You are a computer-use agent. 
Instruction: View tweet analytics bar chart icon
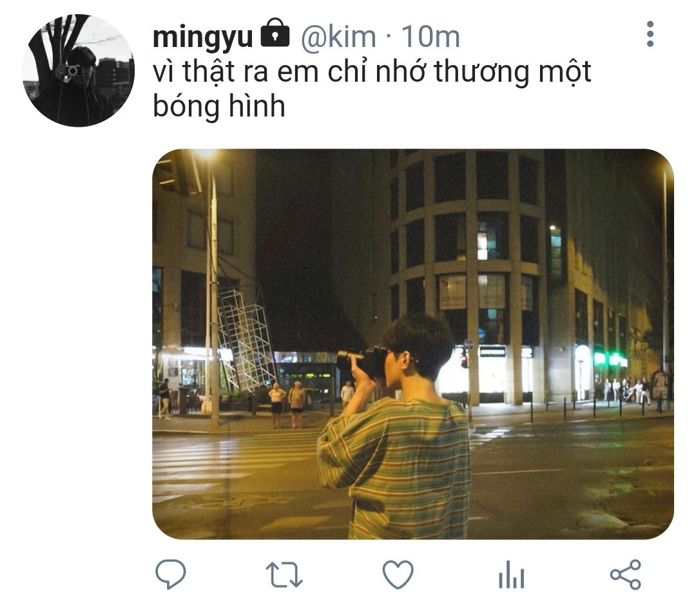coord(511,575)
